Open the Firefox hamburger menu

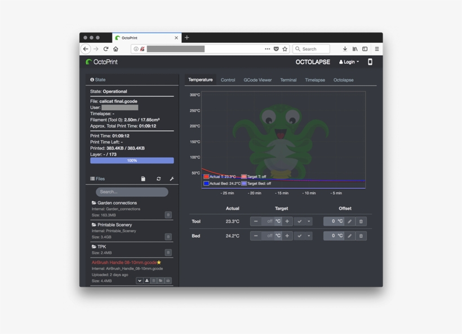point(377,49)
